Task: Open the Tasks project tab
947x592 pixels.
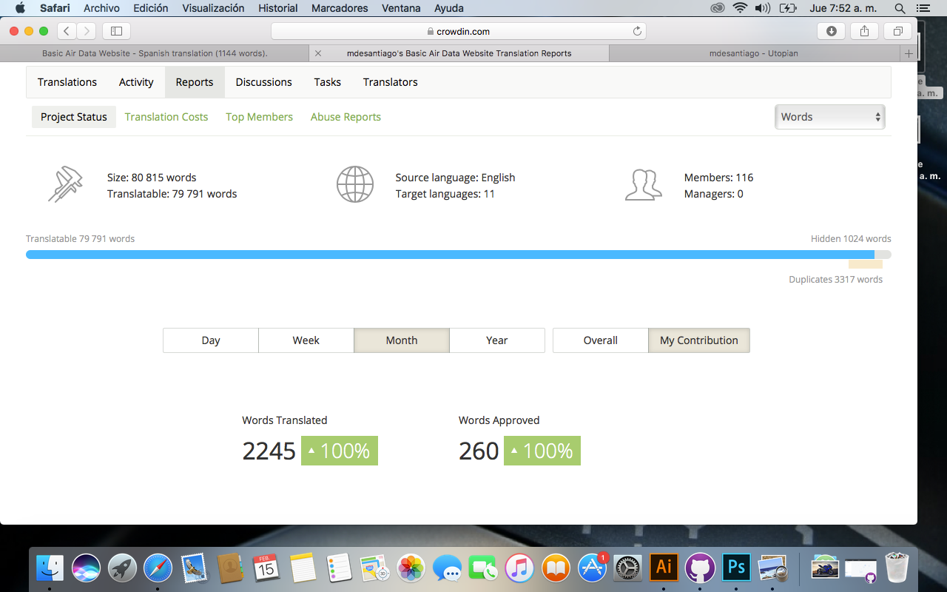Action: [327, 82]
